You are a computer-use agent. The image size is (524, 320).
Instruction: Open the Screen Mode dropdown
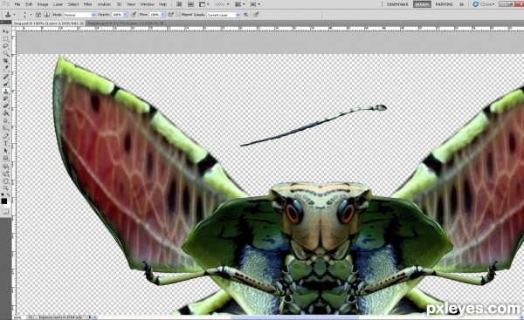(x=255, y=4)
